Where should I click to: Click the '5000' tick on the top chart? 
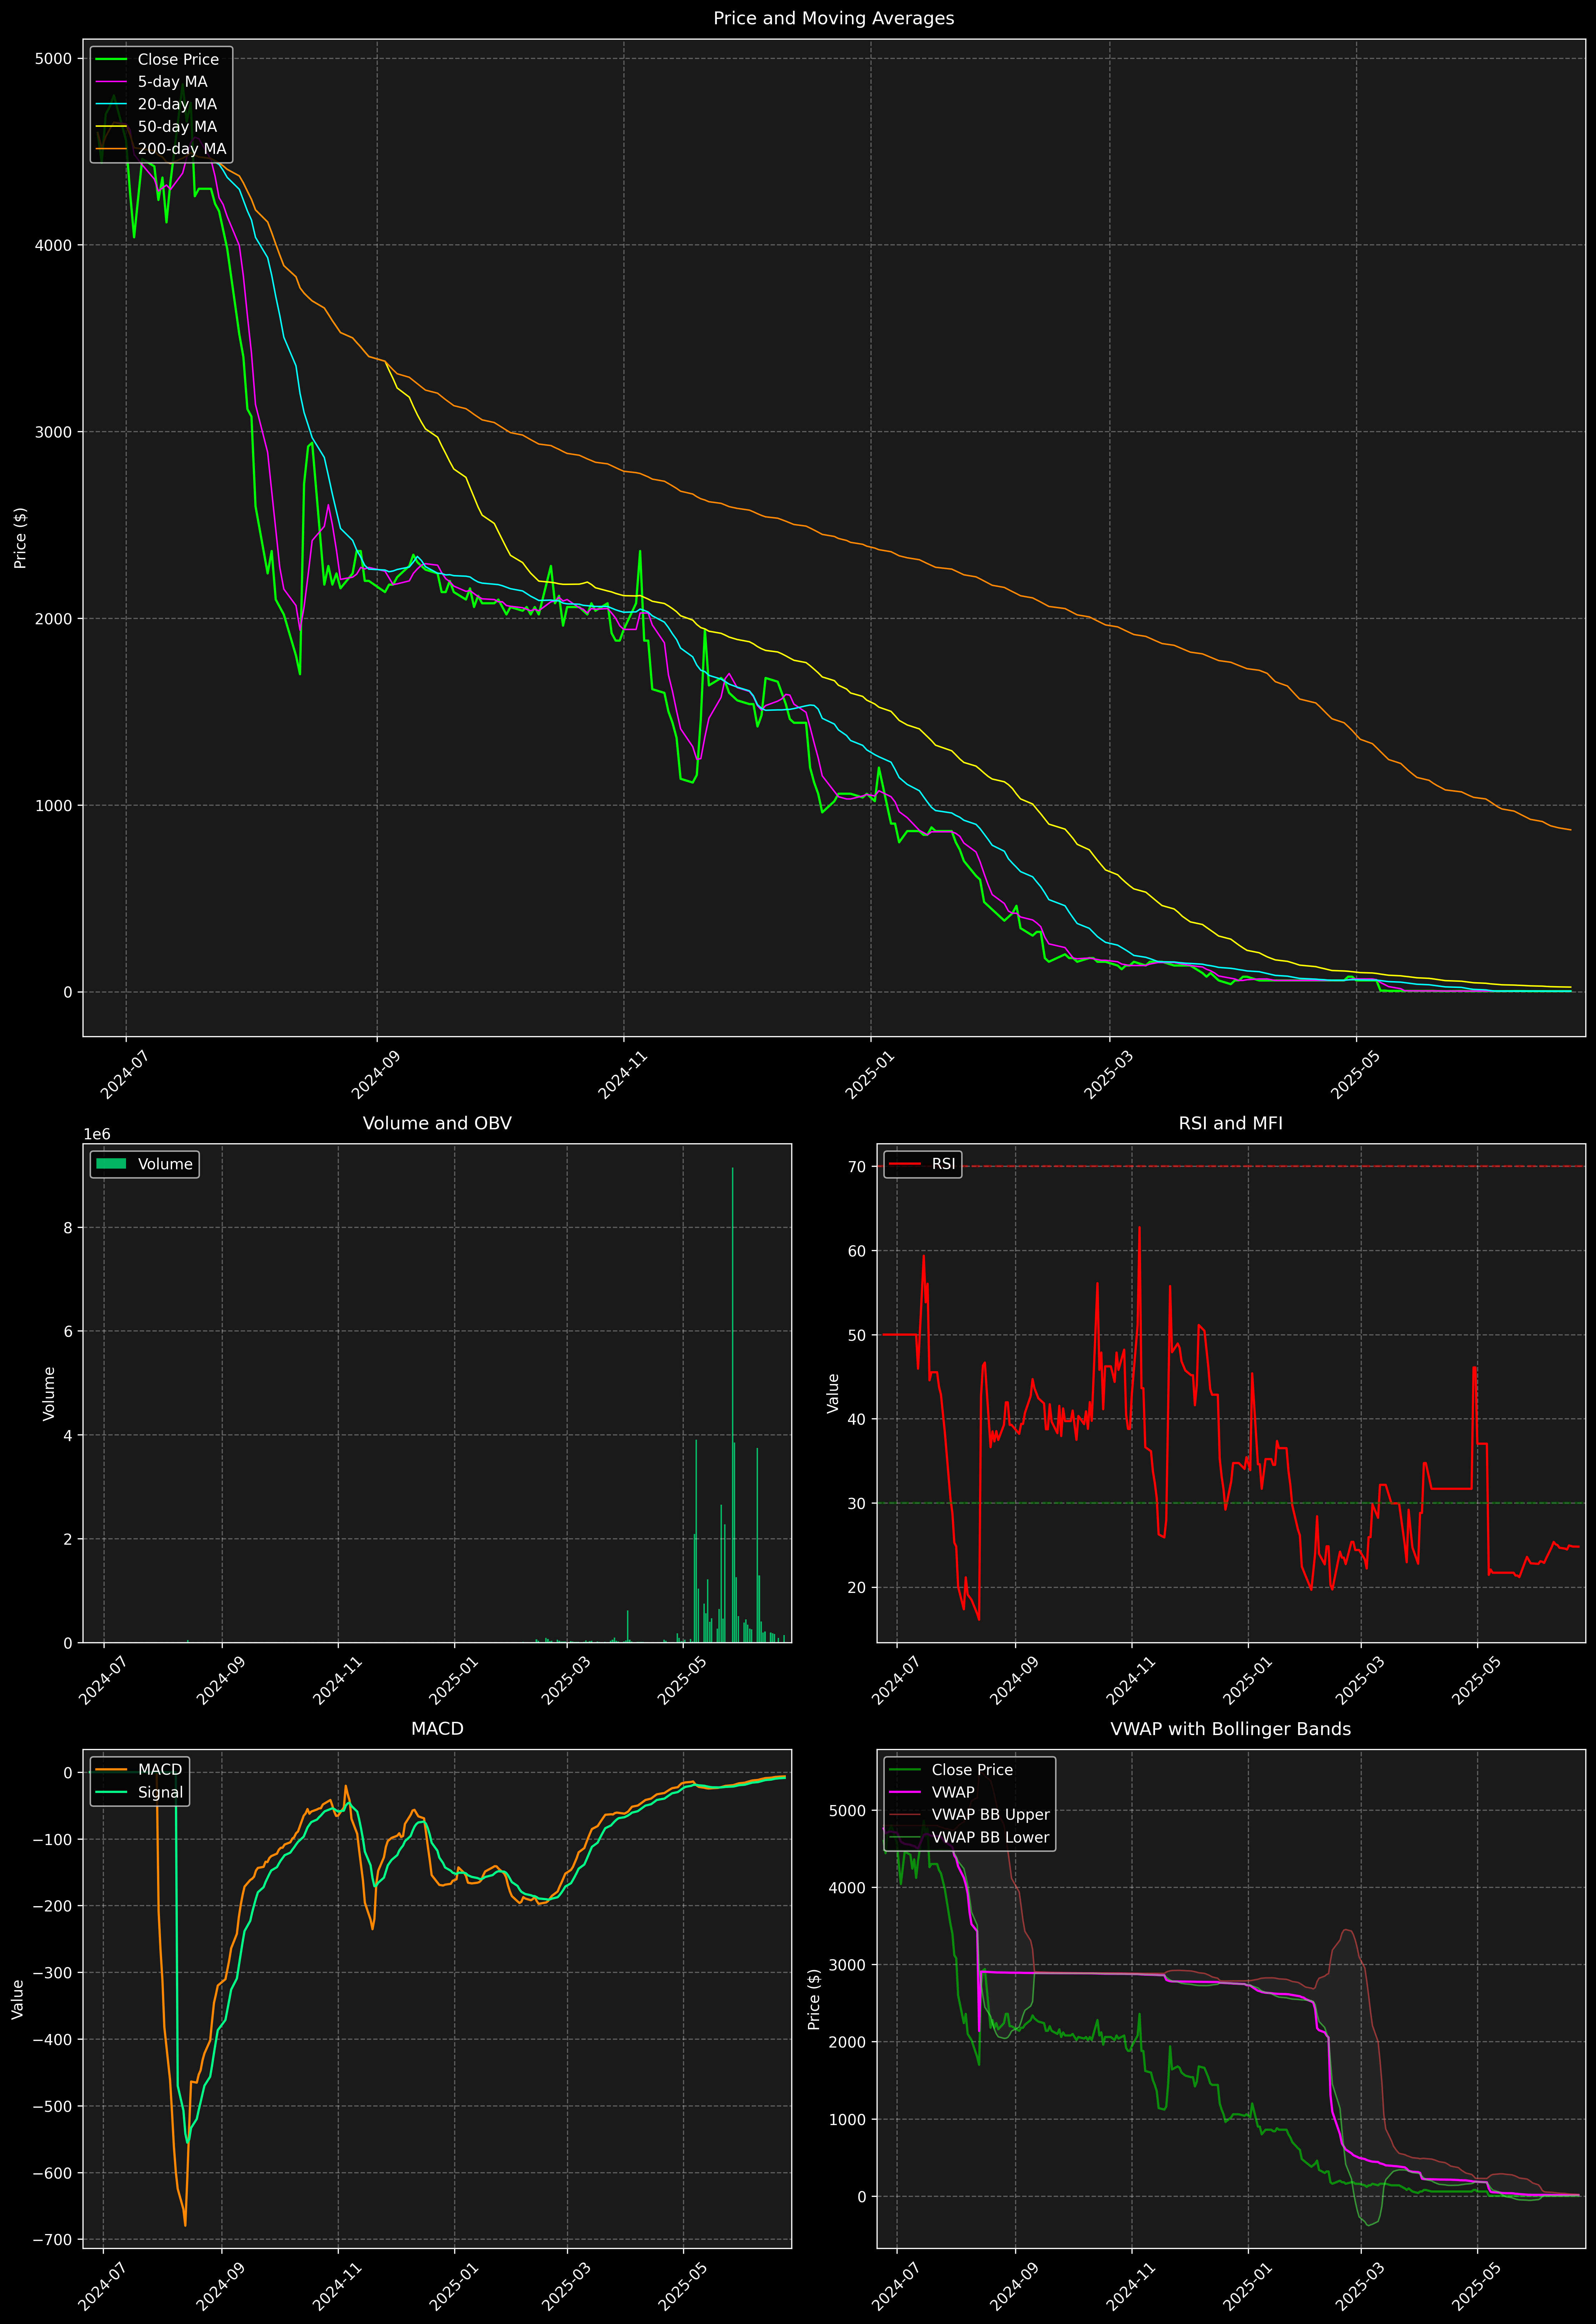pos(53,59)
